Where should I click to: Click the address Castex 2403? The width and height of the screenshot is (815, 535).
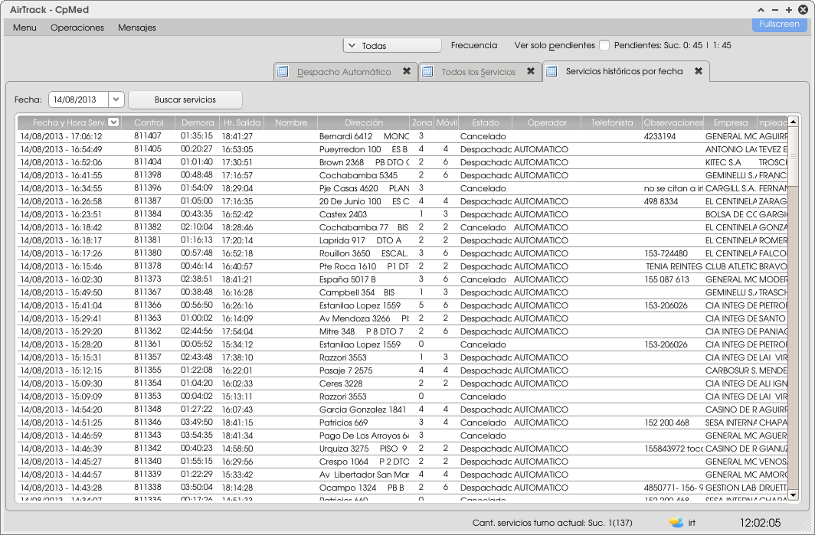point(343,214)
